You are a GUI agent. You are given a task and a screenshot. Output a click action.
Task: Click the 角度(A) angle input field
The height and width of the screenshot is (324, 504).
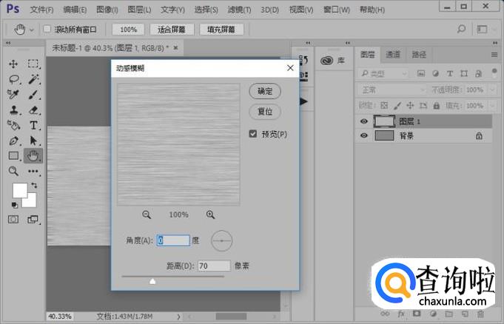pos(174,240)
